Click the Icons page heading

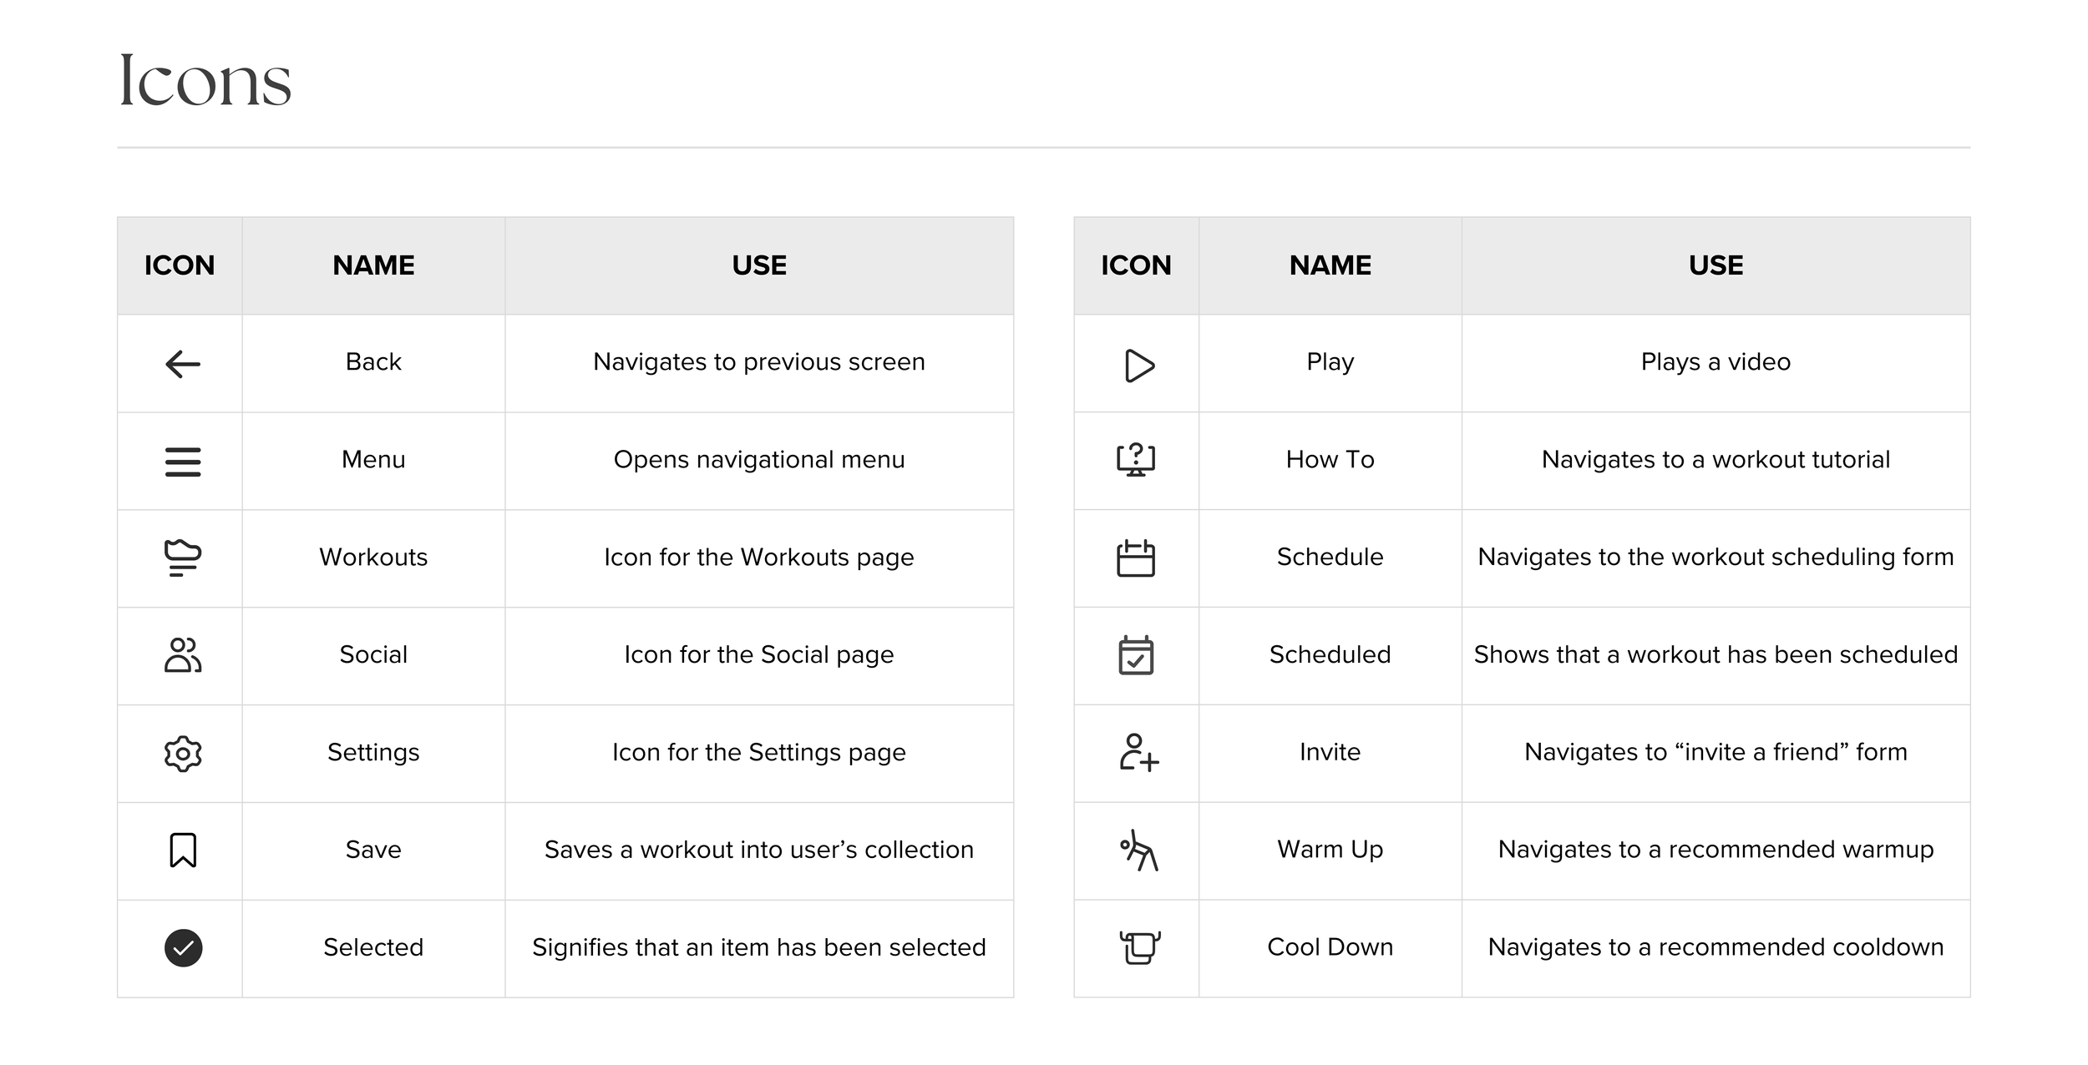[x=205, y=81]
